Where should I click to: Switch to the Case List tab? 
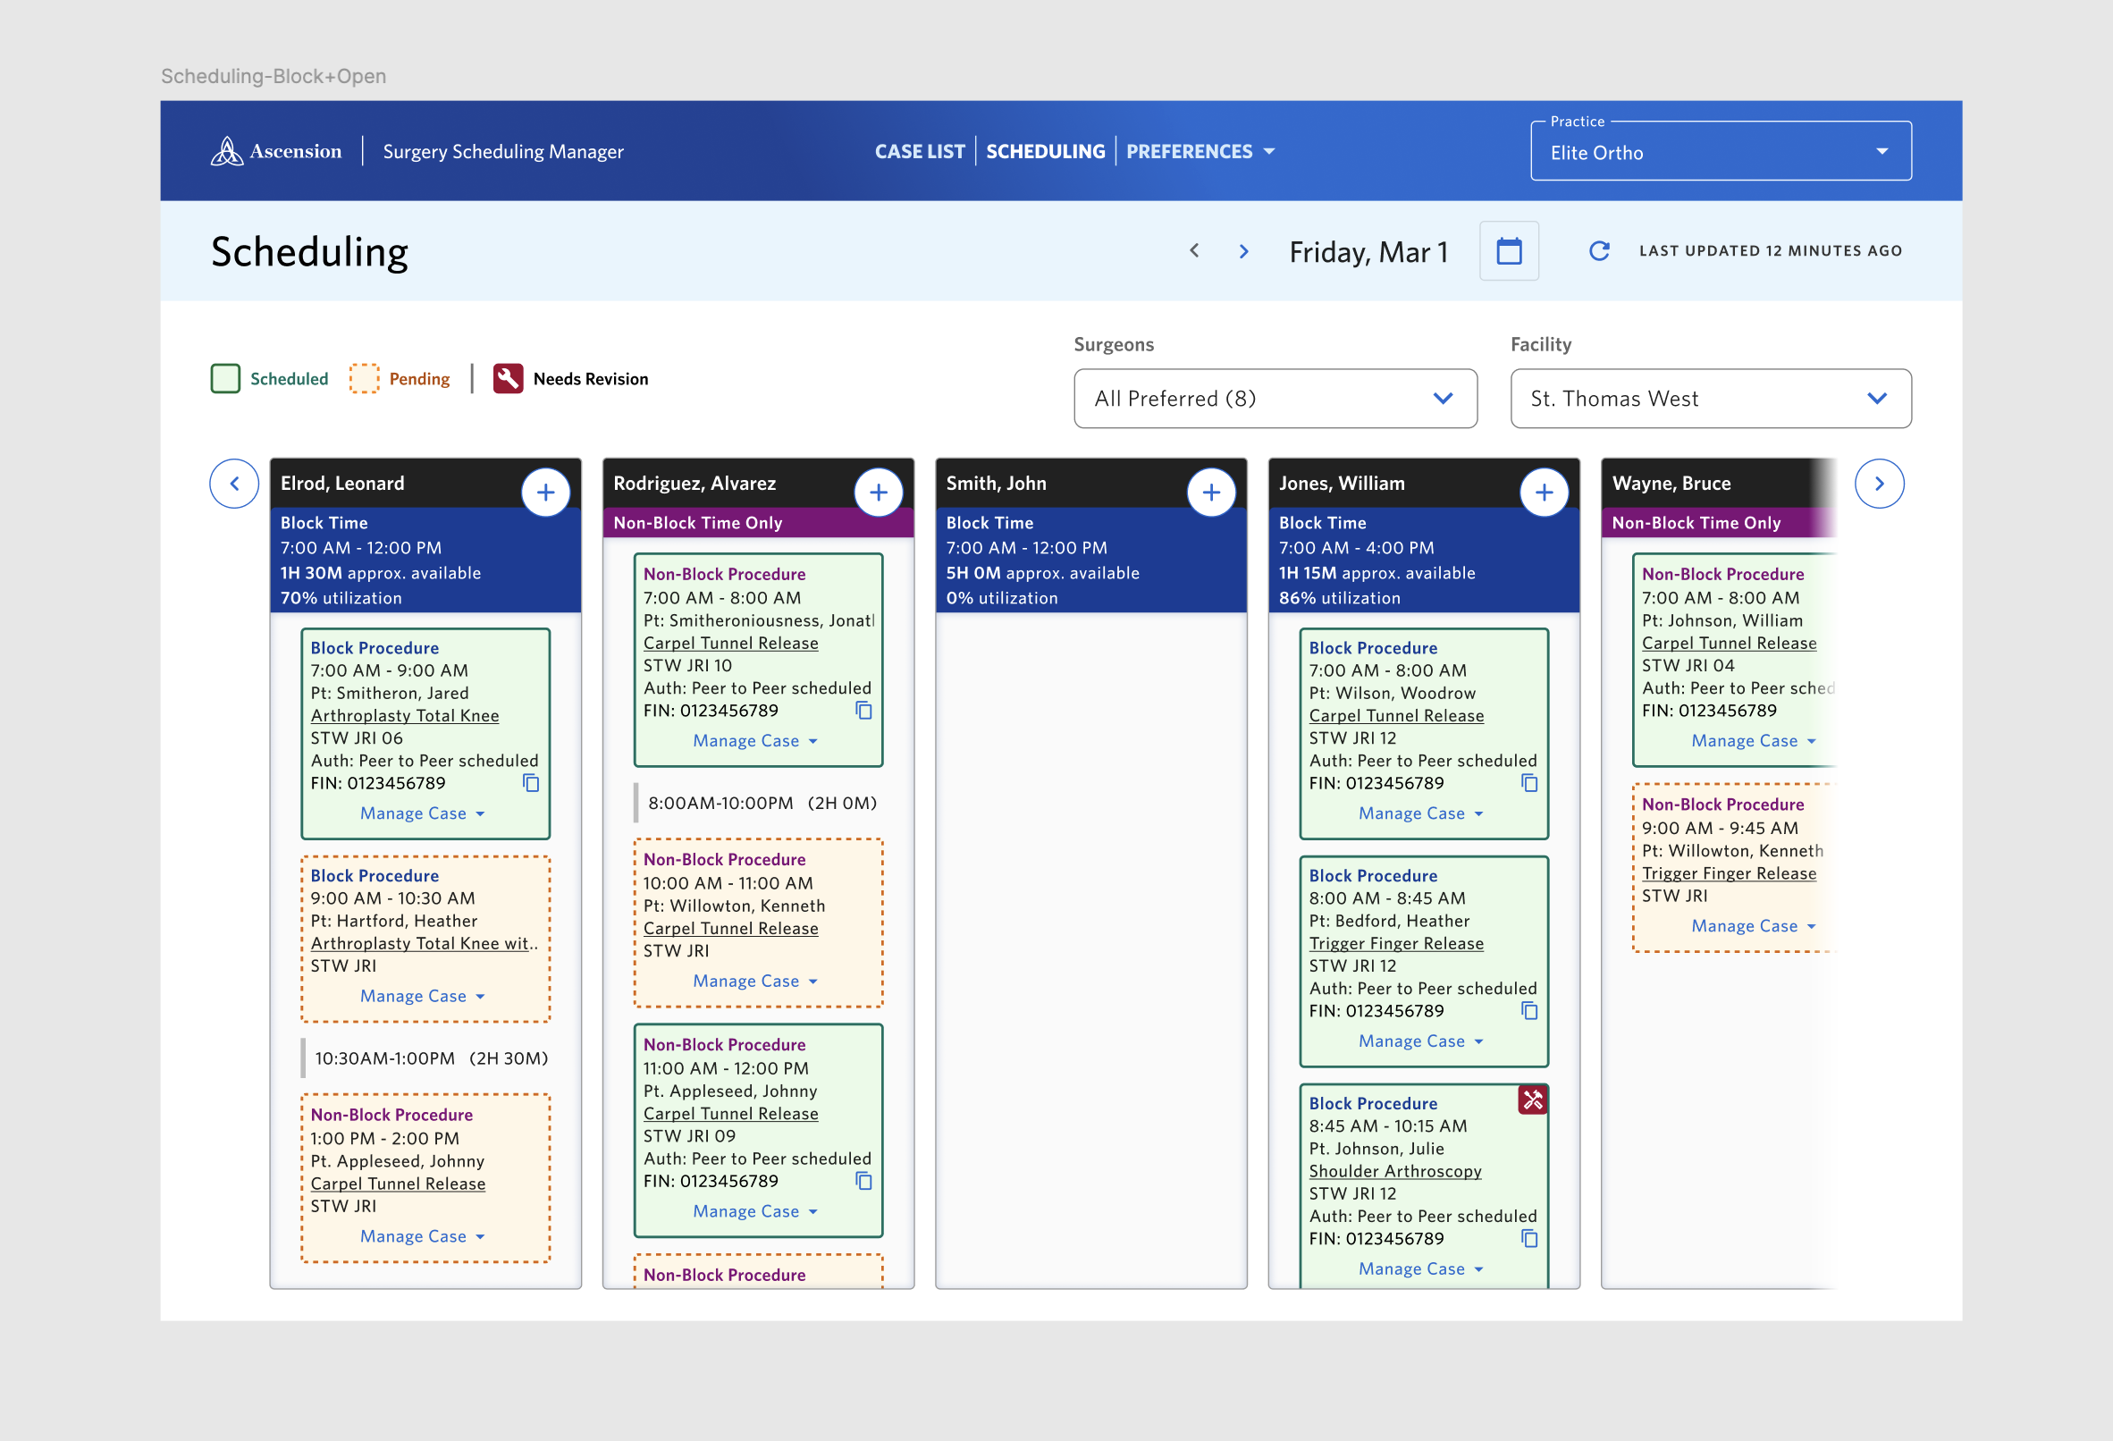pos(919,152)
